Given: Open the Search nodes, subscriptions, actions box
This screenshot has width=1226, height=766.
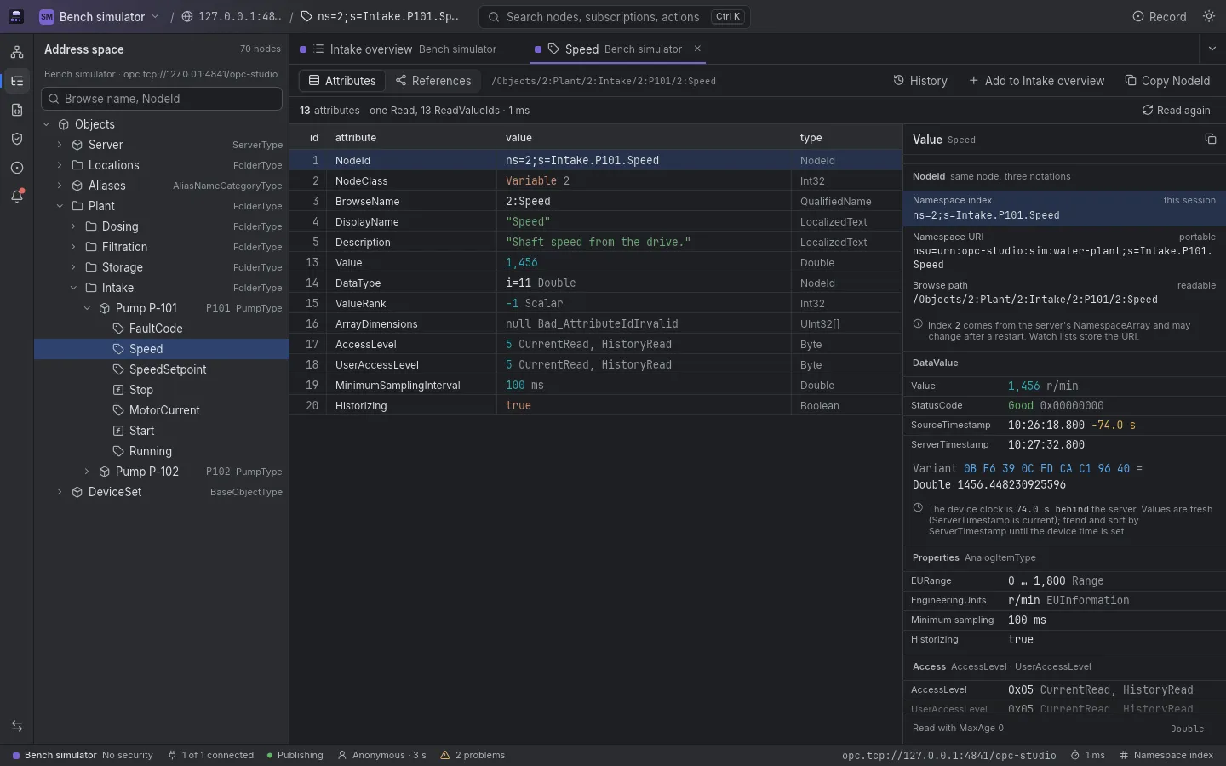Looking at the screenshot, I should 615,17.
